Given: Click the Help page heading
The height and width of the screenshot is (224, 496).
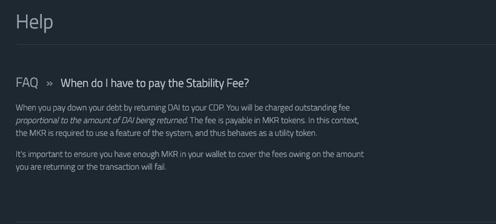Looking at the screenshot, I should coord(35,22).
